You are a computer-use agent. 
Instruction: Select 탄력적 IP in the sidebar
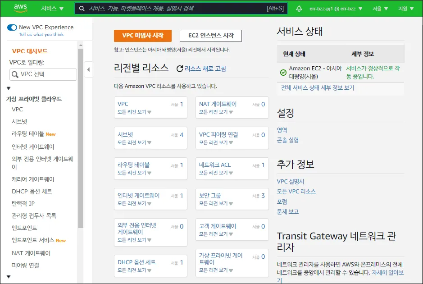click(23, 204)
